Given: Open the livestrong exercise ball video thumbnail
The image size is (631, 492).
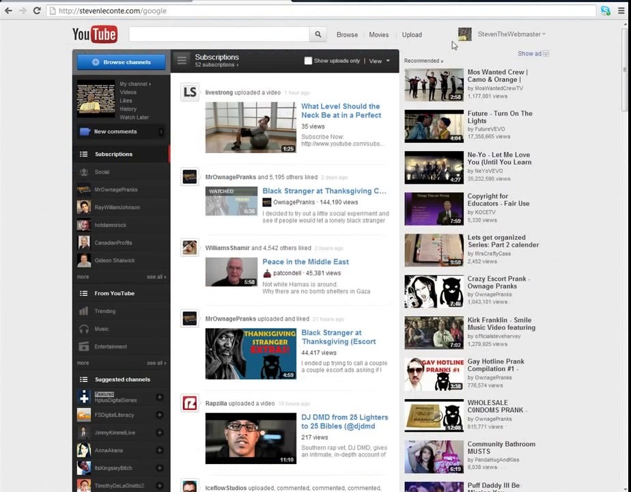Looking at the screenshot, I should pyautogui.click(x=251, y=127).
